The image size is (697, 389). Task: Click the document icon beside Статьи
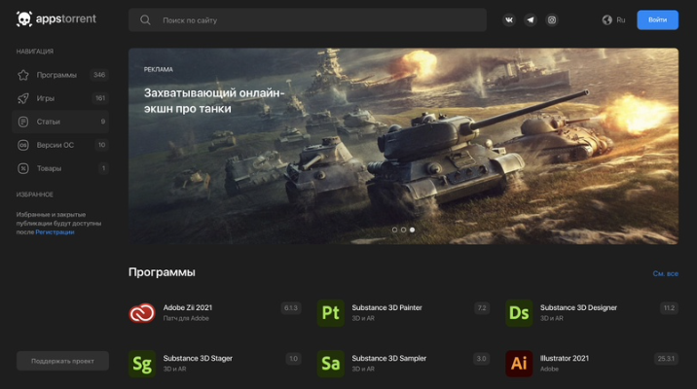pos(23,122)
